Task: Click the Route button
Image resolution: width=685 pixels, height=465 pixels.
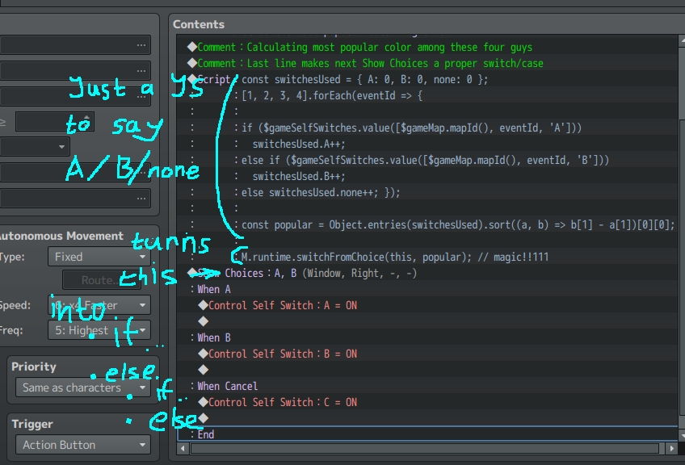Action: point(101,280)
